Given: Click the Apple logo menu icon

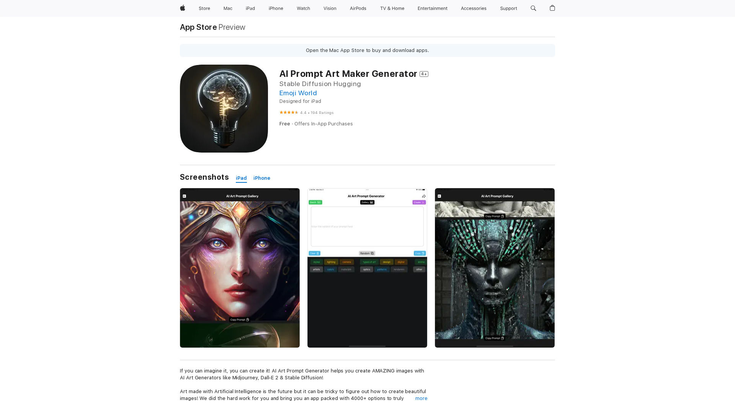Looking at the screenshot, I should point(183,8).
